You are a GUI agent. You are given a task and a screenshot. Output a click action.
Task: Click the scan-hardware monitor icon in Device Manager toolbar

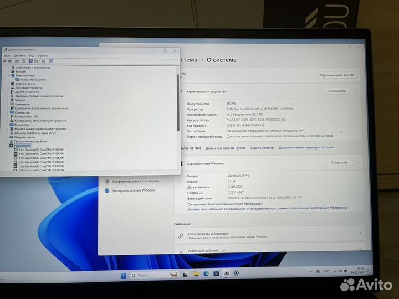[x=51, y=61]
